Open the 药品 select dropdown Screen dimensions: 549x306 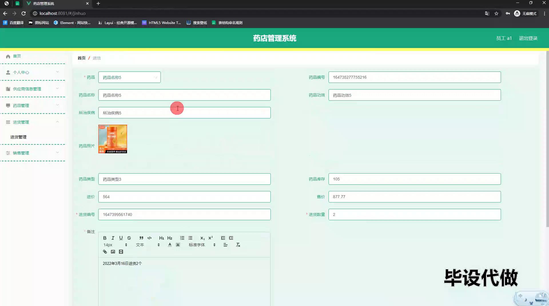[x=129, y=77]
